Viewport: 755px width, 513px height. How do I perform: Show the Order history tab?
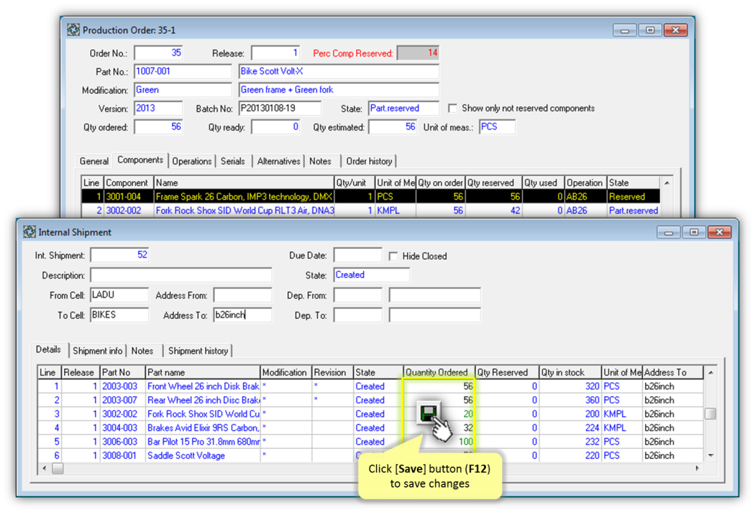click(369, 161)
